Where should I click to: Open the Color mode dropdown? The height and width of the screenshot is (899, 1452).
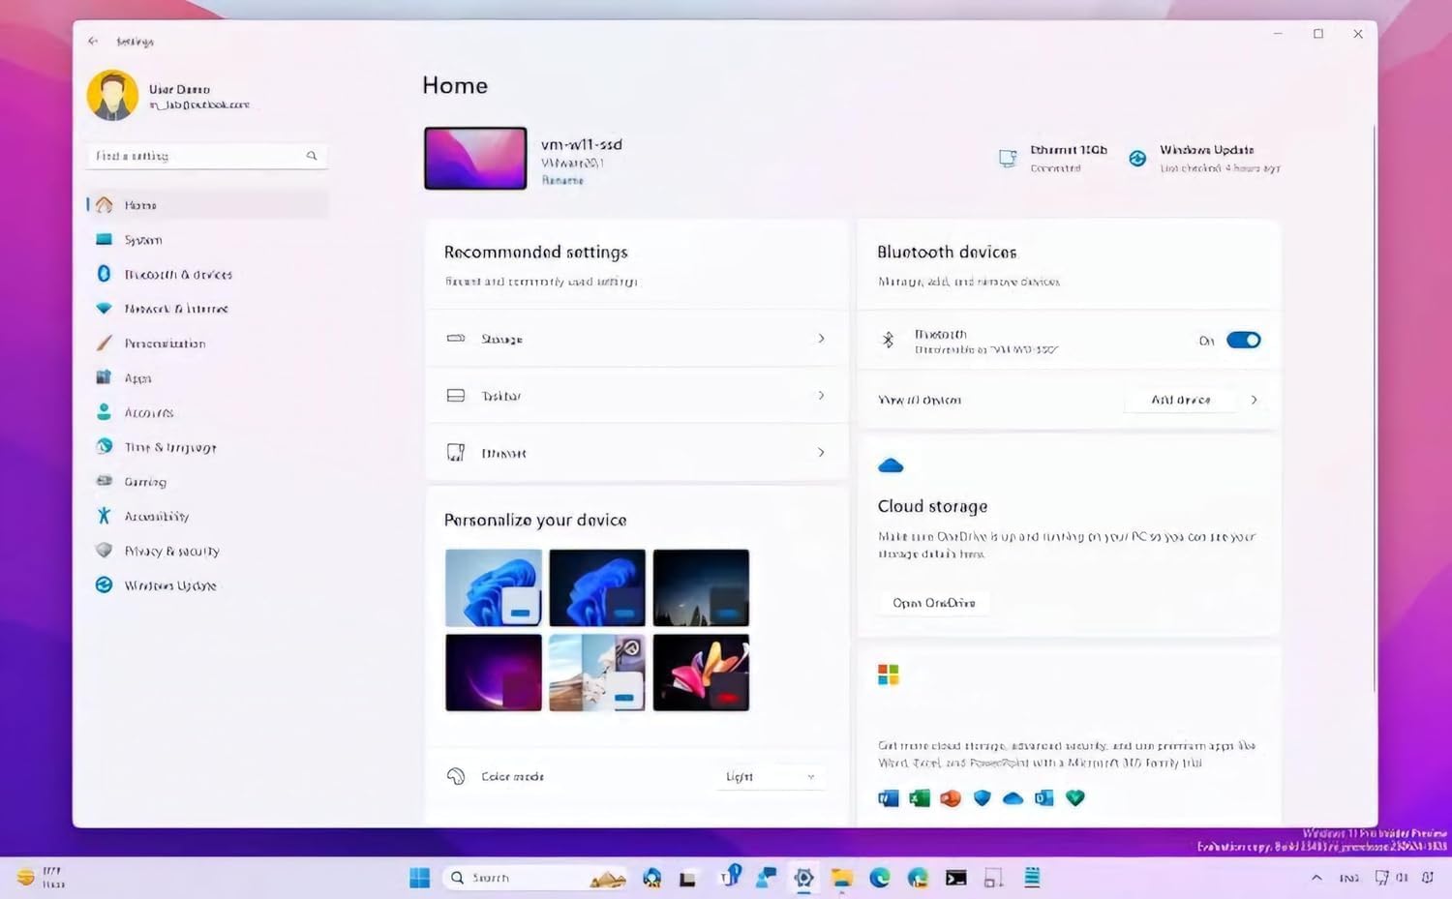click(x=771, y=777)
